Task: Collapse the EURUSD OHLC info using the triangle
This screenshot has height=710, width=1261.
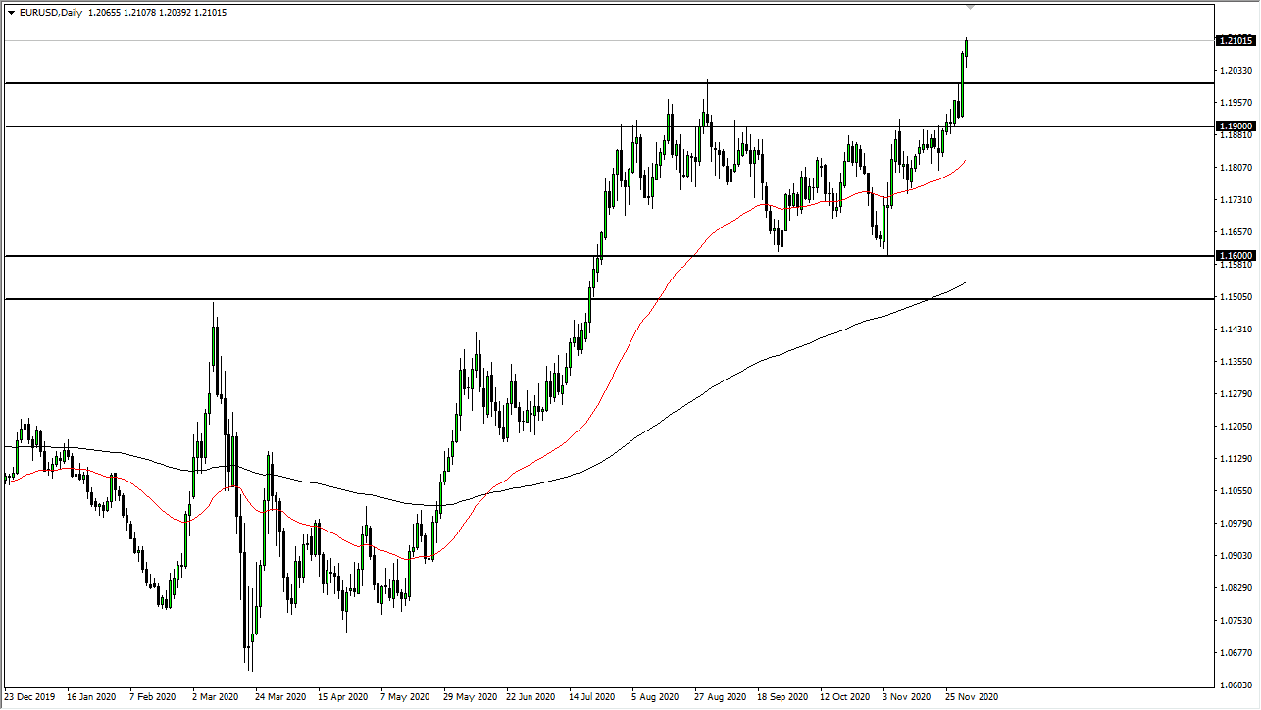Action: 10,12
